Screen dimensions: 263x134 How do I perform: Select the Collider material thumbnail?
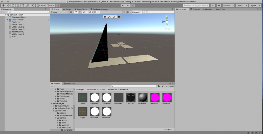point(82,98)
